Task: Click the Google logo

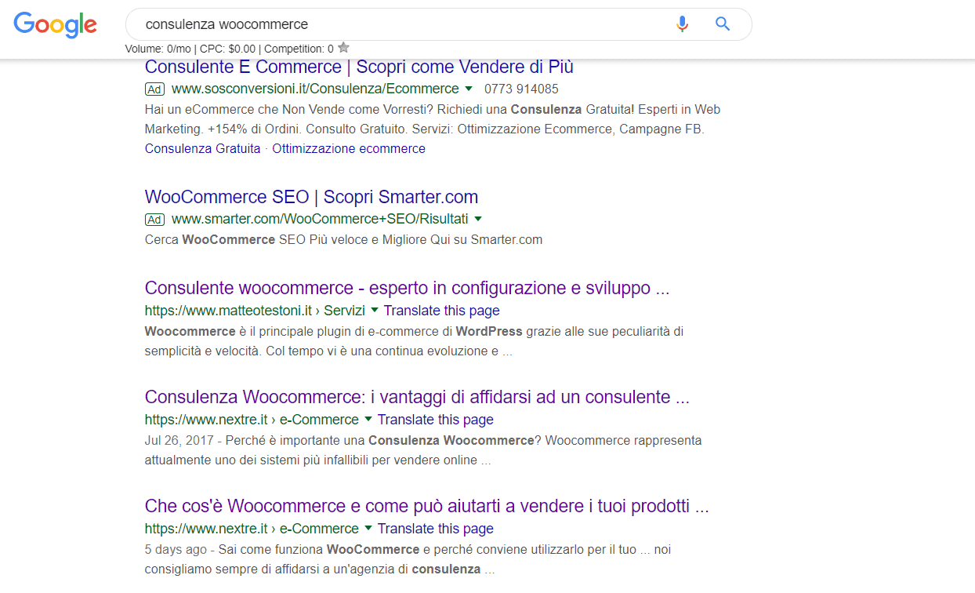Action: [56, 24]
